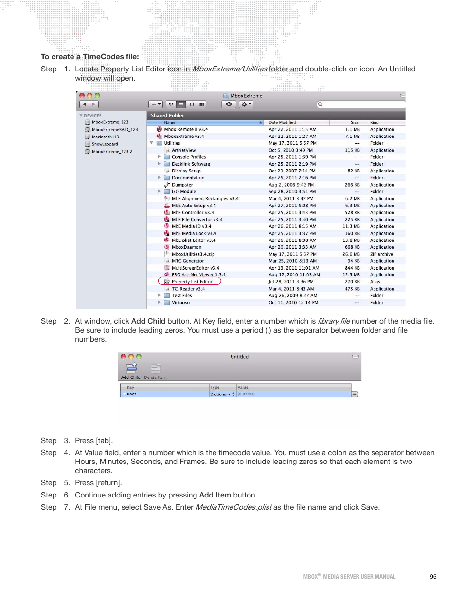Screen dimensions: 464x600
Task: Sort by Name column header
Action: pos(205,122)
